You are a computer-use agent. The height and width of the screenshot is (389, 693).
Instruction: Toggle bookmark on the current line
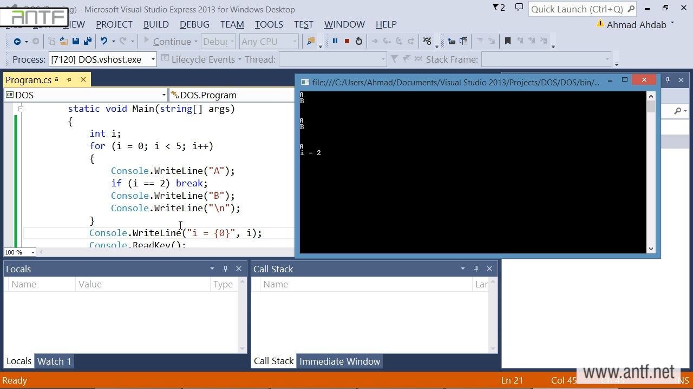[507, 41]
